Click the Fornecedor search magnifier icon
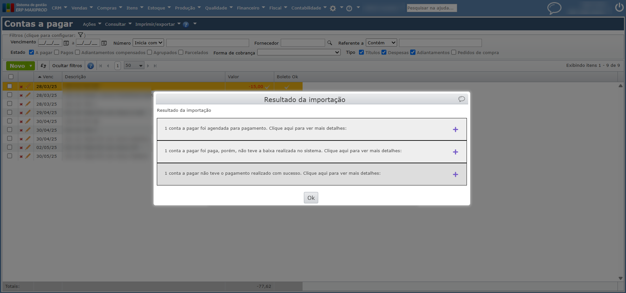 pyautogui.click(x=330, y=43)
